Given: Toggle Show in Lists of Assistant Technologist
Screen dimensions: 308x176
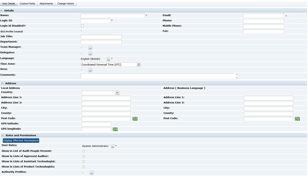Looking at the screenshot, I should pyautogui.click(x=84, y=161).
